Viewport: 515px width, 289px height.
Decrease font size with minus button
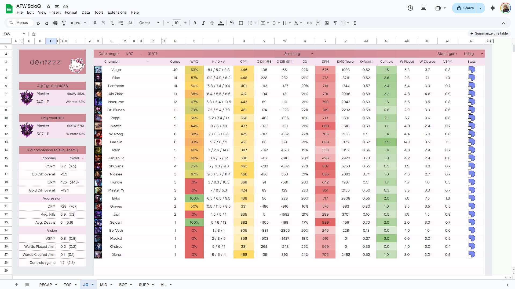pyautogui.click(x=168, y=23)
